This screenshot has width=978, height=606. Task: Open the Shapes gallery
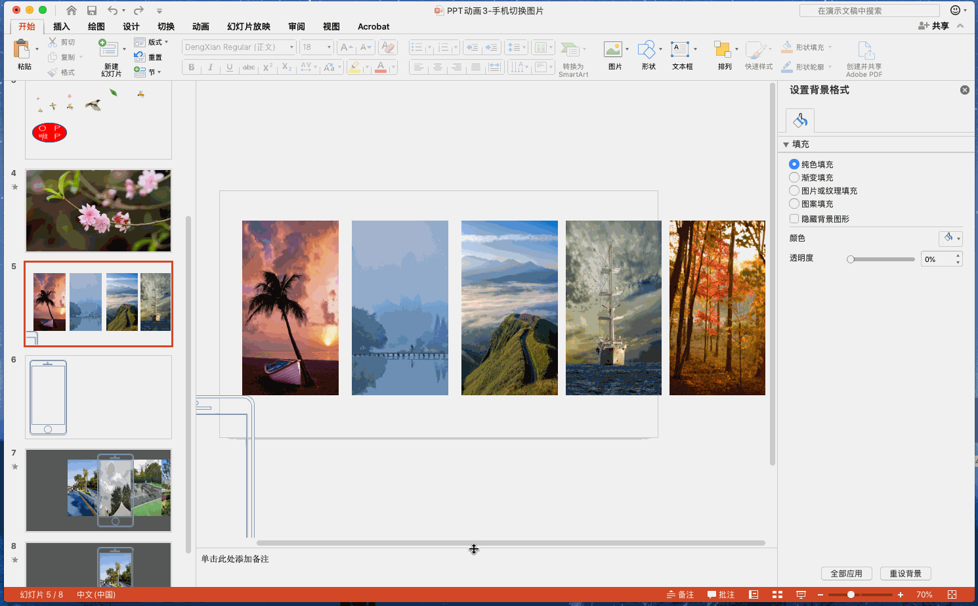click(x=647, y=50)
